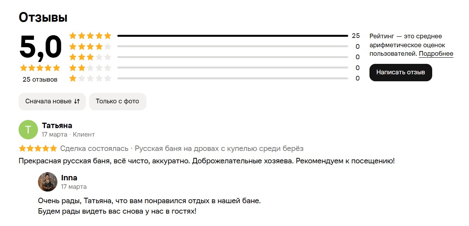Click the "Отзывы" heading

(43, 17)
